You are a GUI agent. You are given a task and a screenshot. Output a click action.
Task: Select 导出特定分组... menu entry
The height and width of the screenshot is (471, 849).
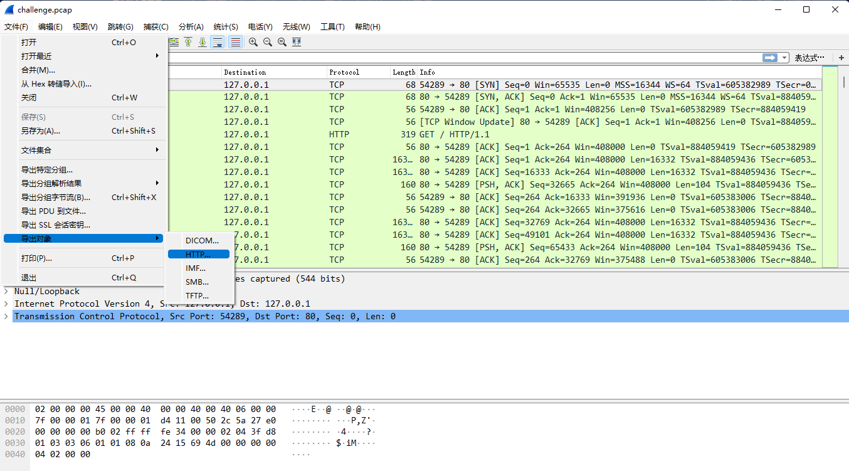click(x=83, y=169)
